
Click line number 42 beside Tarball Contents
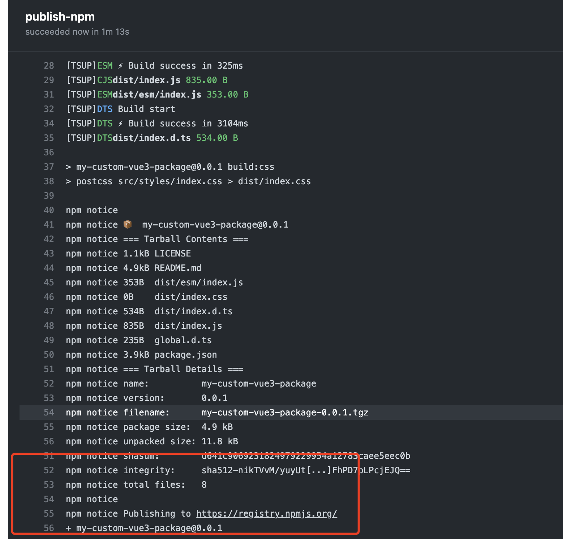[49, 239]
